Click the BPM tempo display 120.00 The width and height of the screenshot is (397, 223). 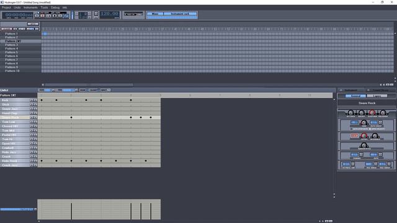tap(109, 14)
